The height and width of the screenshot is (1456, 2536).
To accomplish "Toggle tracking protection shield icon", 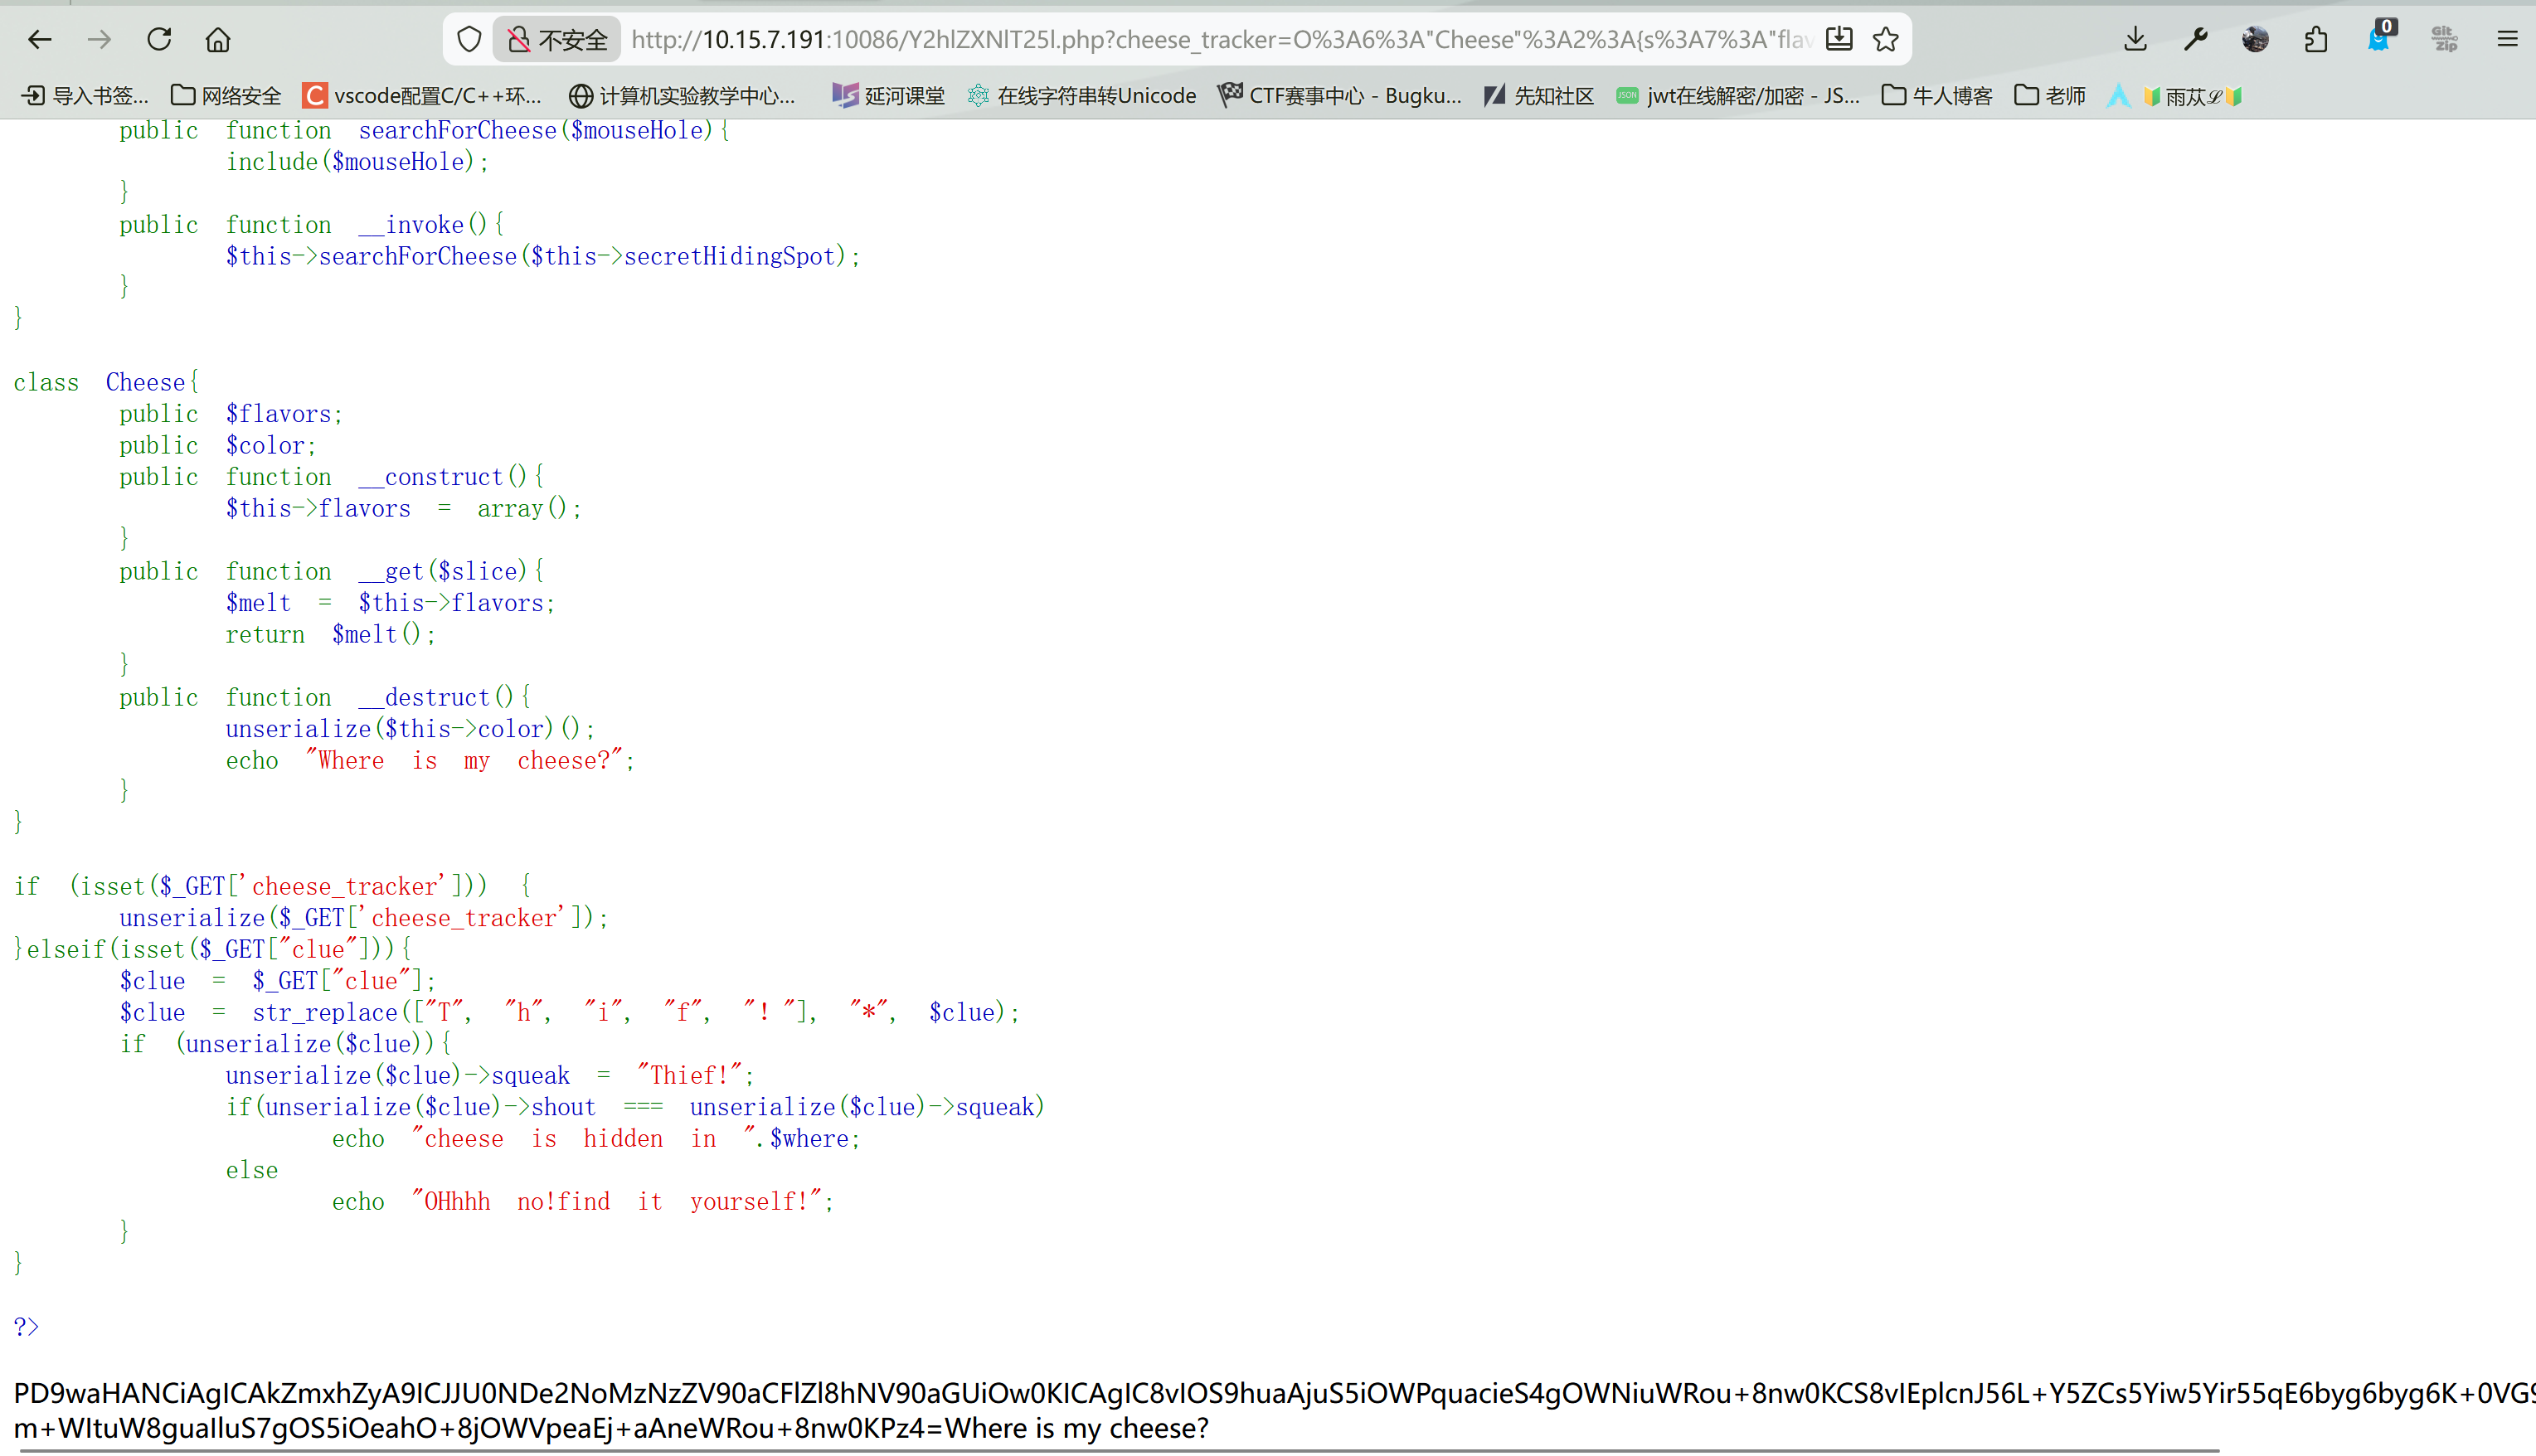I will [469, 40].
